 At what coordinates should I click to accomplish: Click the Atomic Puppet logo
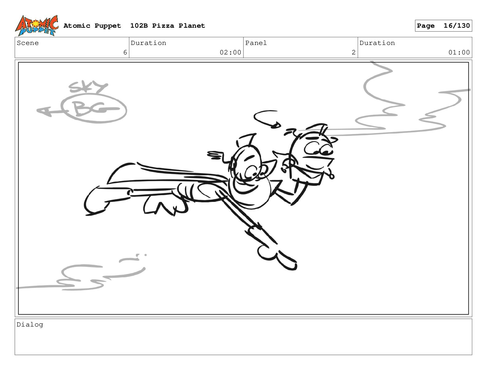[x=37, y=26]
